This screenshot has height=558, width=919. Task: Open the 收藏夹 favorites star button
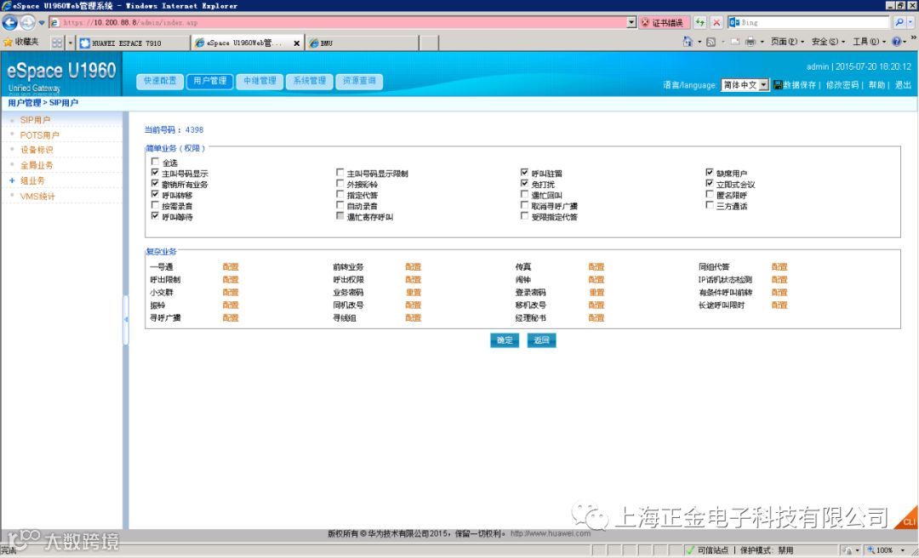tap(21, 43)
